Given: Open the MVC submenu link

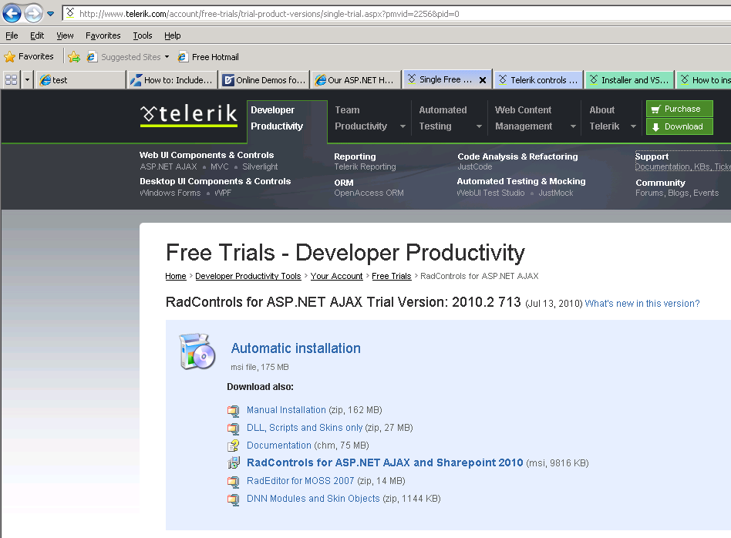Looking at the screenshot, I should 219,166.
